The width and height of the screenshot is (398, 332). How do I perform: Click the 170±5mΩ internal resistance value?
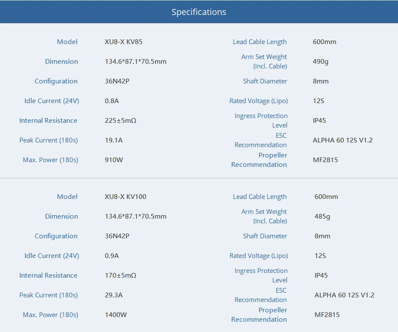120,276
